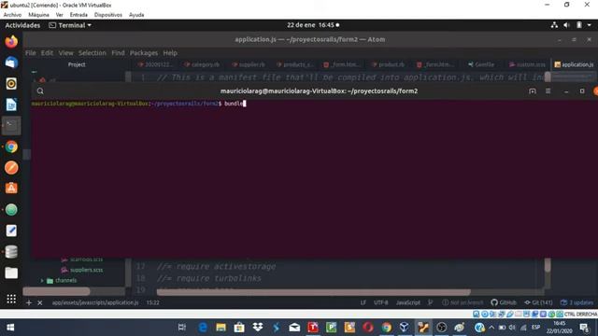
Task: Open the Edit menu in Atom
Action: click(47, 53)
